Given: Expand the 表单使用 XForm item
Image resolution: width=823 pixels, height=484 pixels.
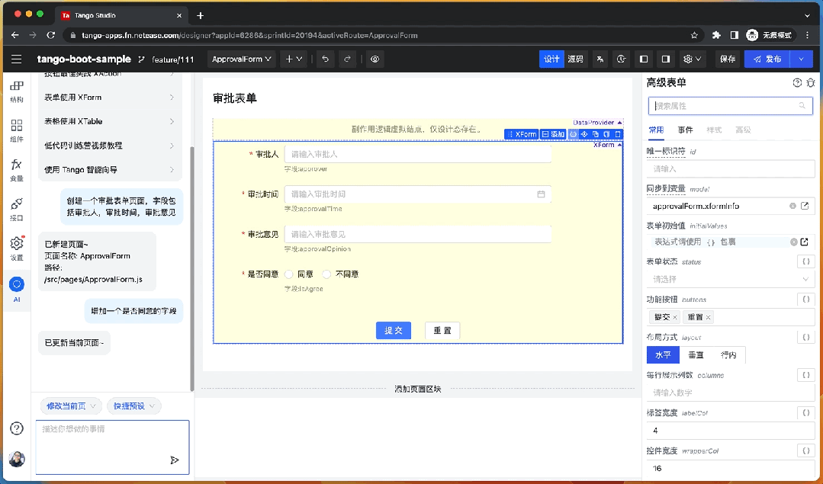Looking at the screenshot, I should coord(110,97).
